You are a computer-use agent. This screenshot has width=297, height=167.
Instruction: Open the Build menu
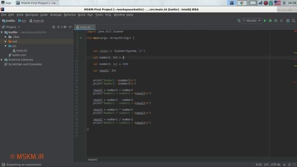[x=82, y=15]
